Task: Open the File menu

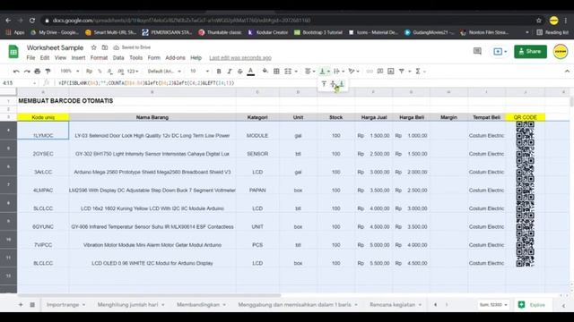Action: (30, 57)
